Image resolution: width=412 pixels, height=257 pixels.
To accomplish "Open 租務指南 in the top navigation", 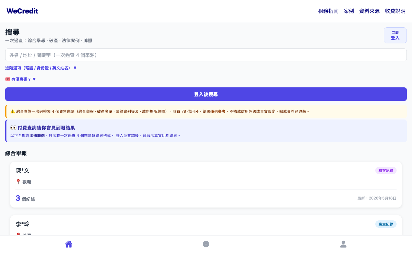I will 328,11.
